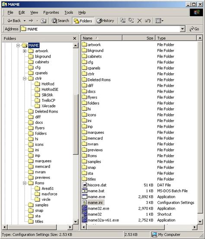Open the Views dropdown arrow

(163, 21)
